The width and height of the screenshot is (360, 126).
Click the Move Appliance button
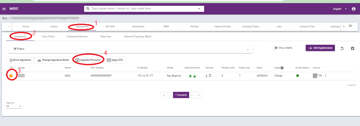[20, 60]
